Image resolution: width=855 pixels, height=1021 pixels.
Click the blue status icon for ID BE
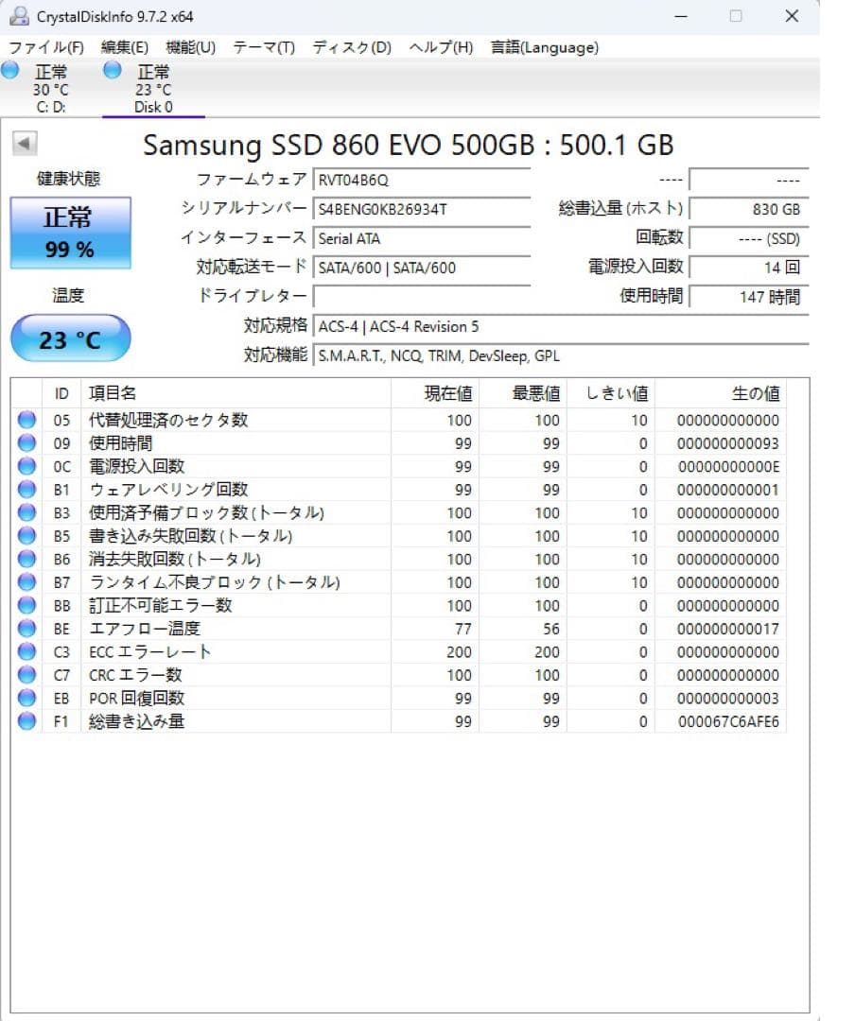26,629
